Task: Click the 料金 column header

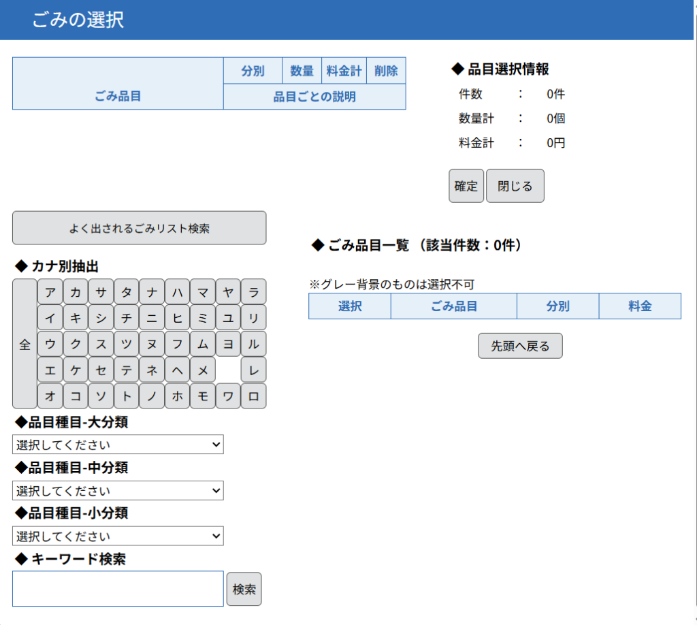Action: tap(639, 306)
